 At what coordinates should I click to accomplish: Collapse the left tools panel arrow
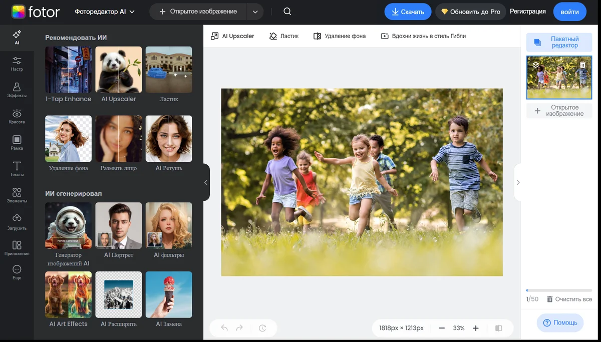tap(206, 182)
